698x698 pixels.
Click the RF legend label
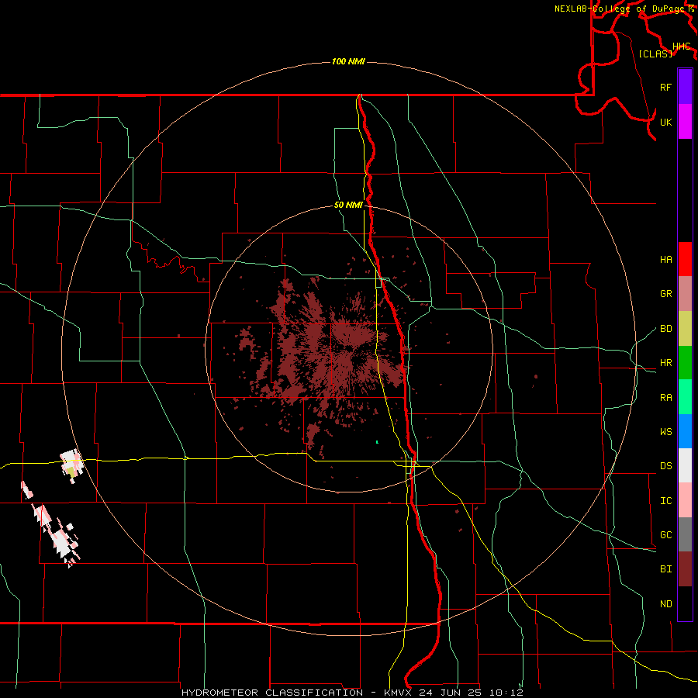click(x=665, y=87)
